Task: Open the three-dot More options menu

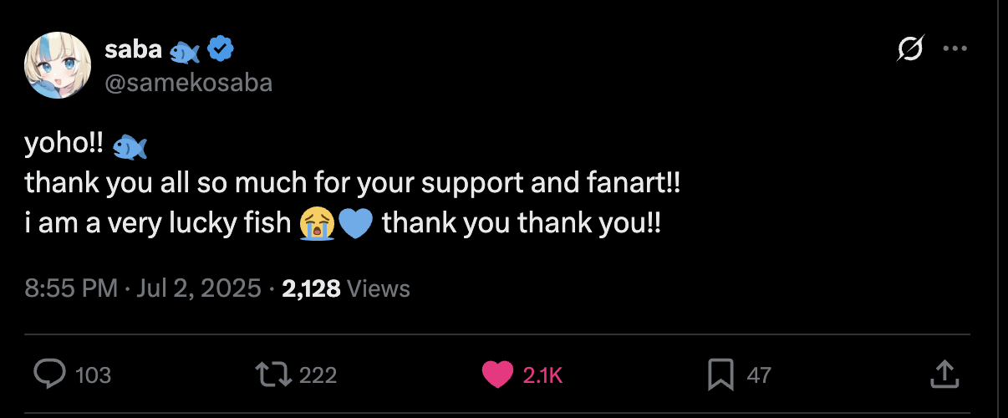Action: [955, 49]
